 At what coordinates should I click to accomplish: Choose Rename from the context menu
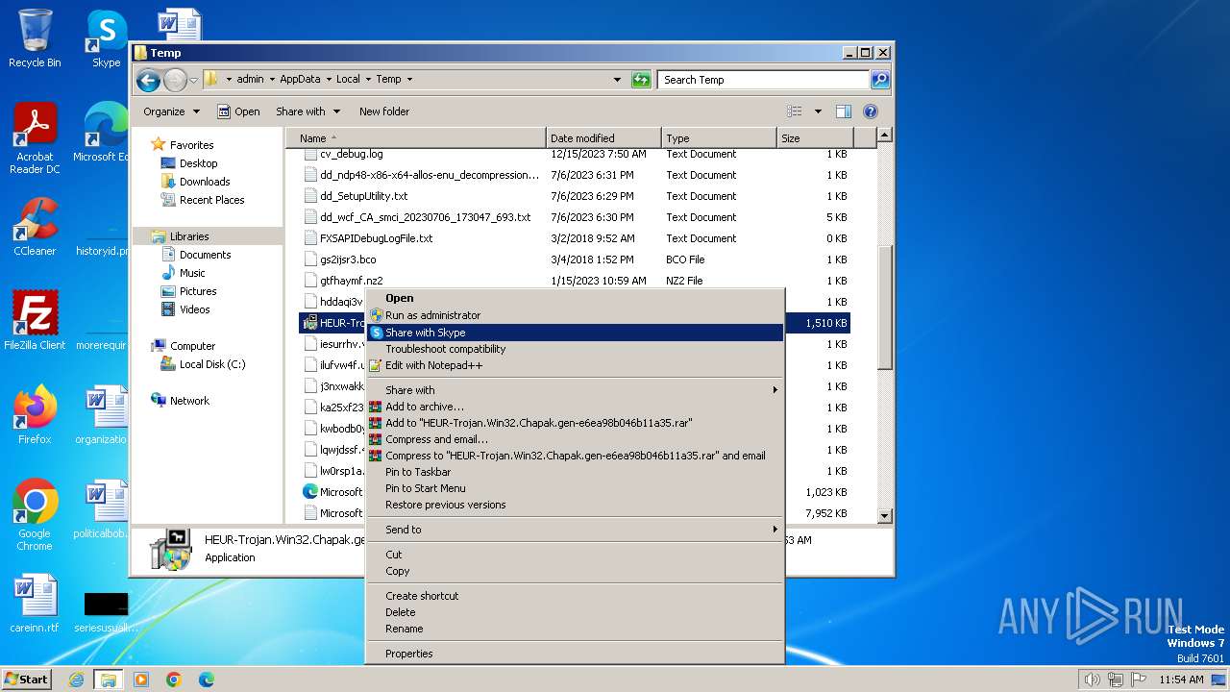tap(576, 629)
